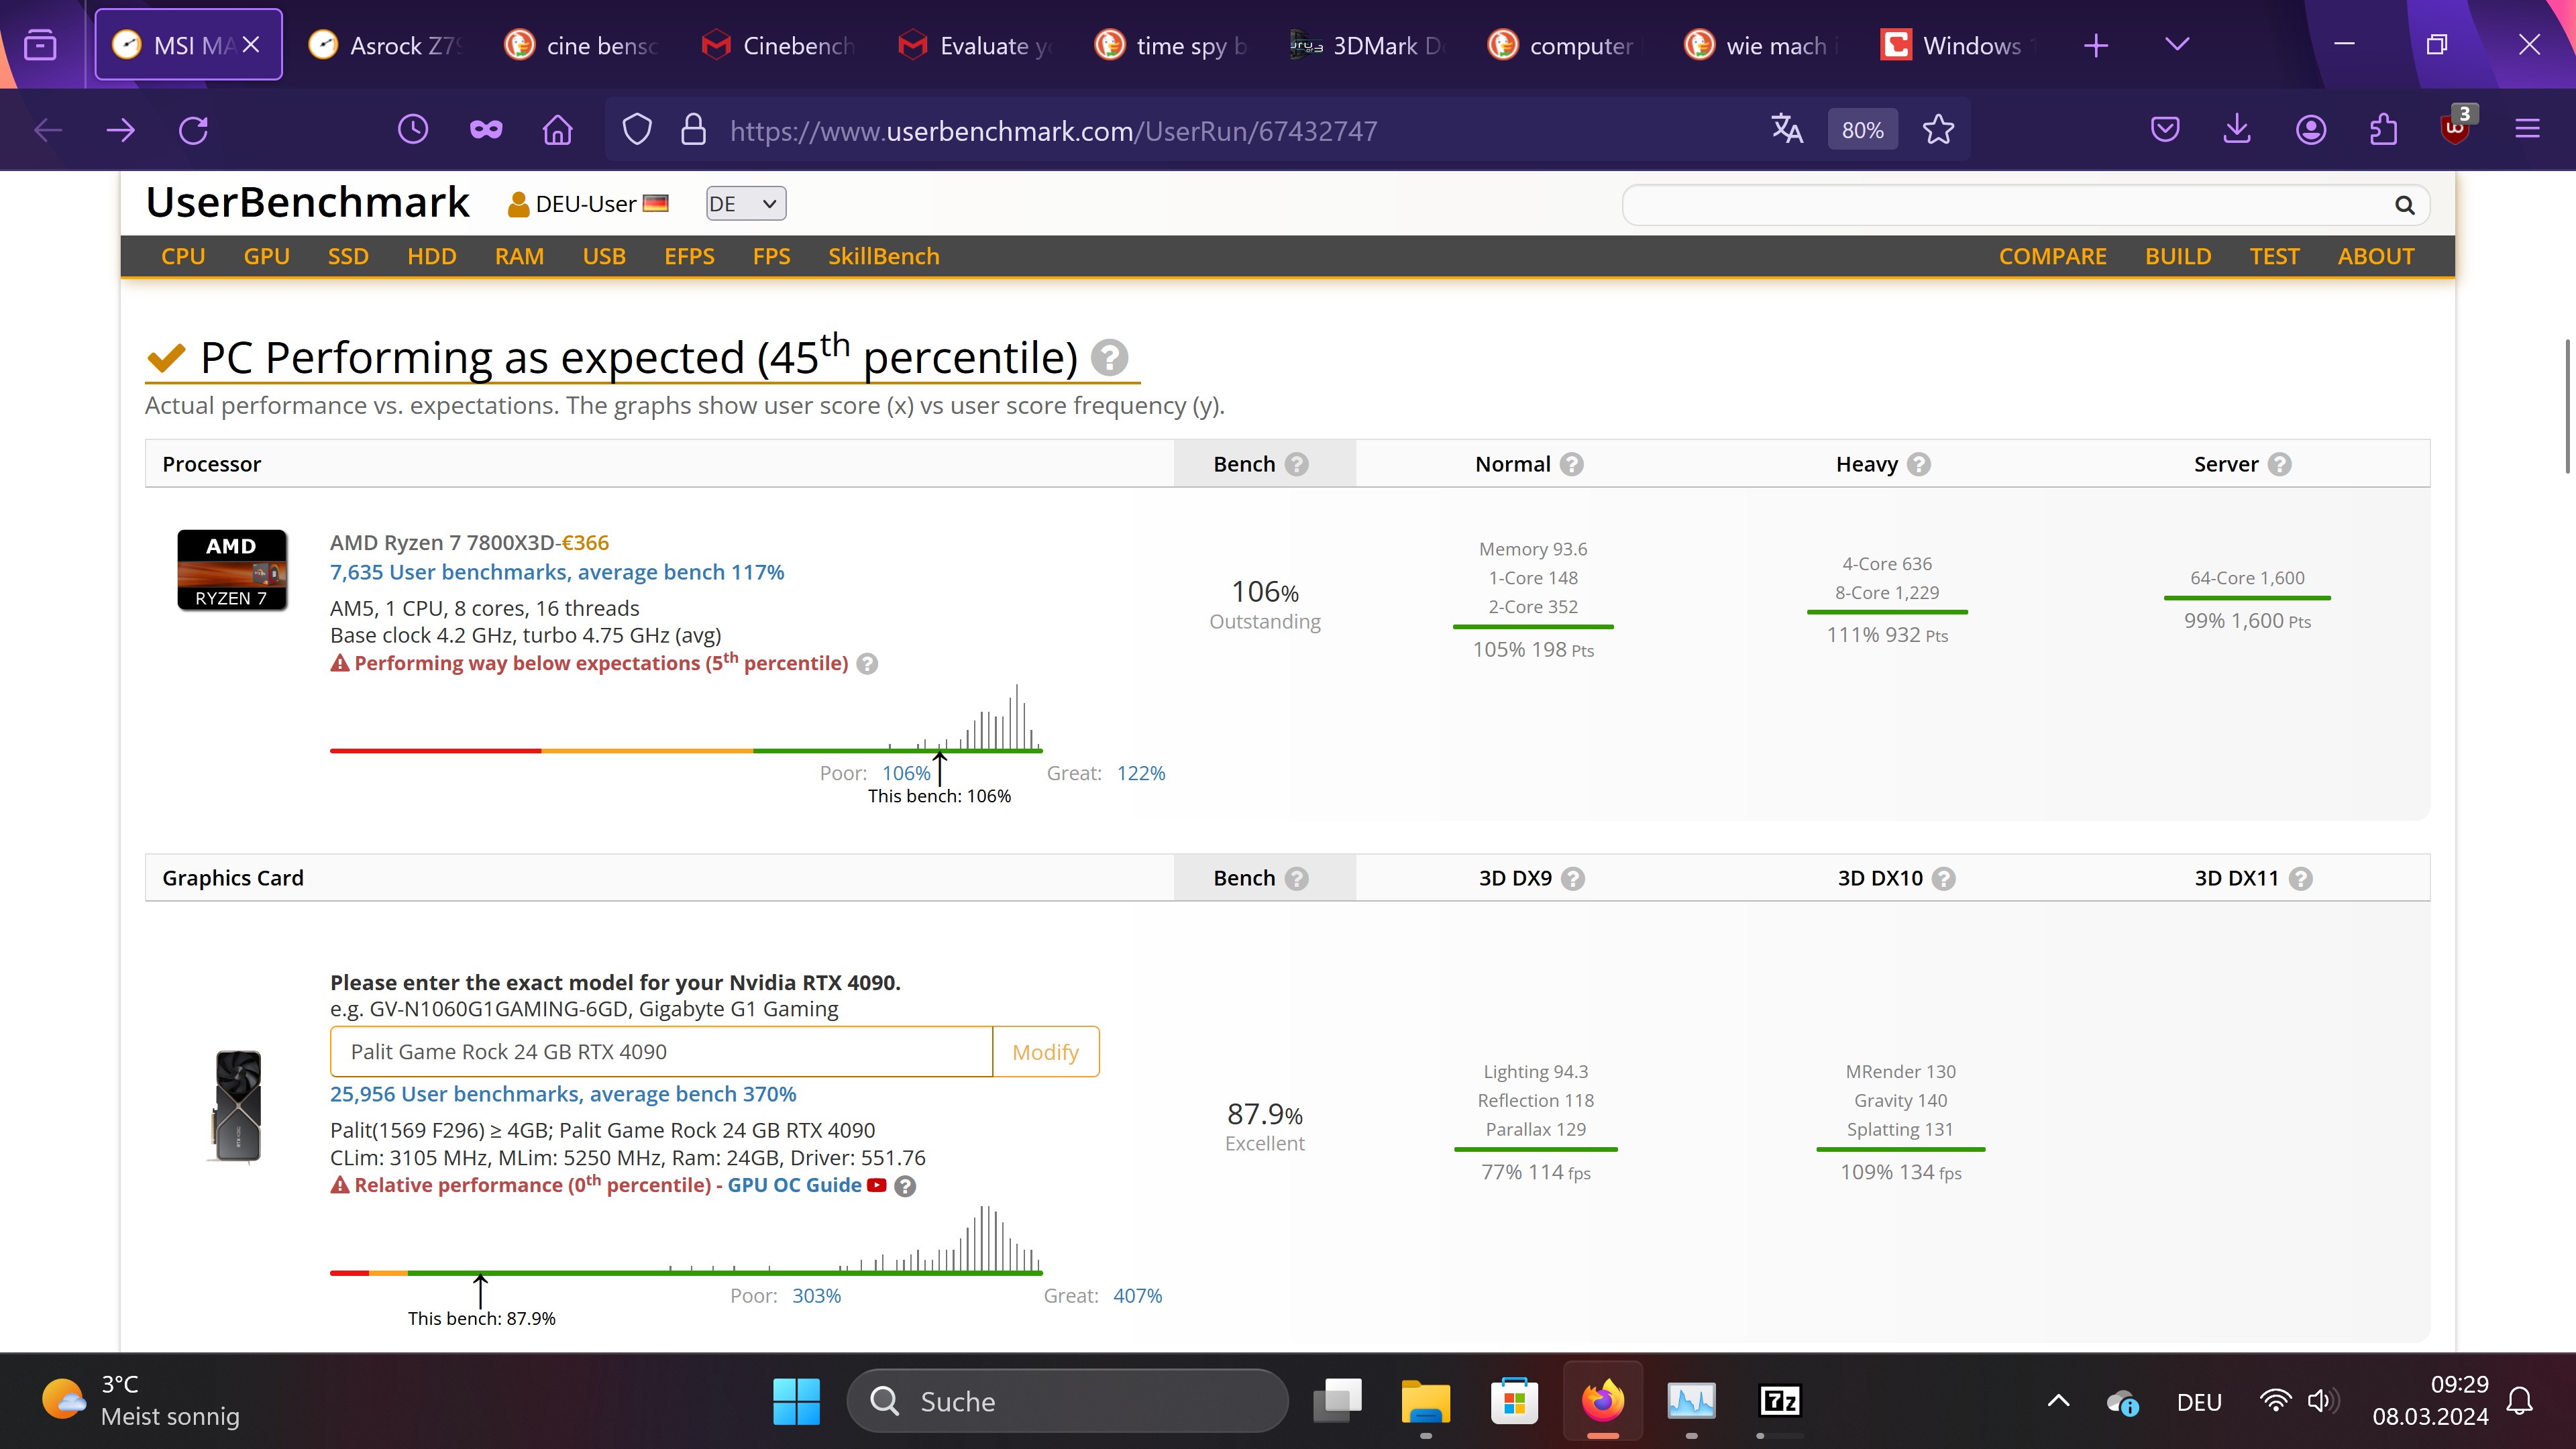Show hidden system tray icons chevron
Screen dimensions: 2576x1449
point(2058,1401)
